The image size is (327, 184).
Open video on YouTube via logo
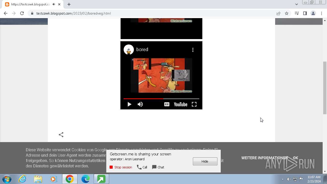tap(181, 104)
